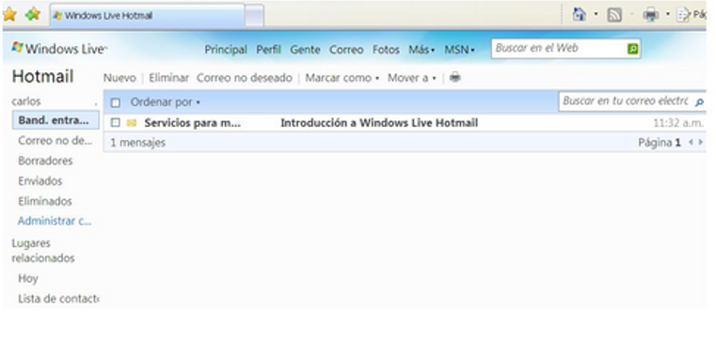
Task: Click the Favorites star icon
Action: click(x=9, y=15)
